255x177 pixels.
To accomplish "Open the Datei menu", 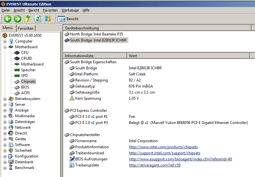I will [x=6, y=10].
